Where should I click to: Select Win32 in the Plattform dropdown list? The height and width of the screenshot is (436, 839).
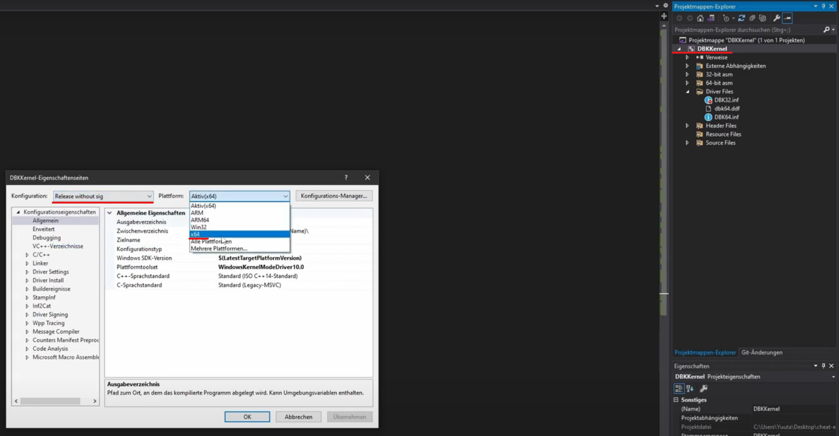pyautogui.click(x=239, y=227)
